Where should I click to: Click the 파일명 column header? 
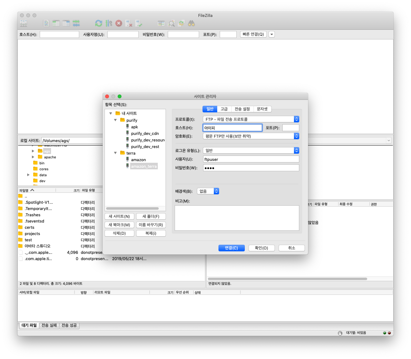37,190
